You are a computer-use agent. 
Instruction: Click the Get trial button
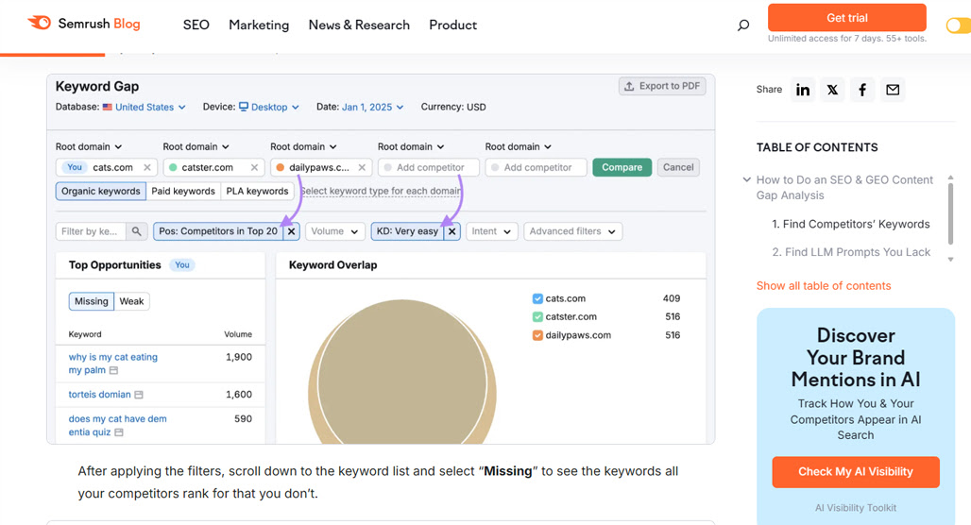847,18
